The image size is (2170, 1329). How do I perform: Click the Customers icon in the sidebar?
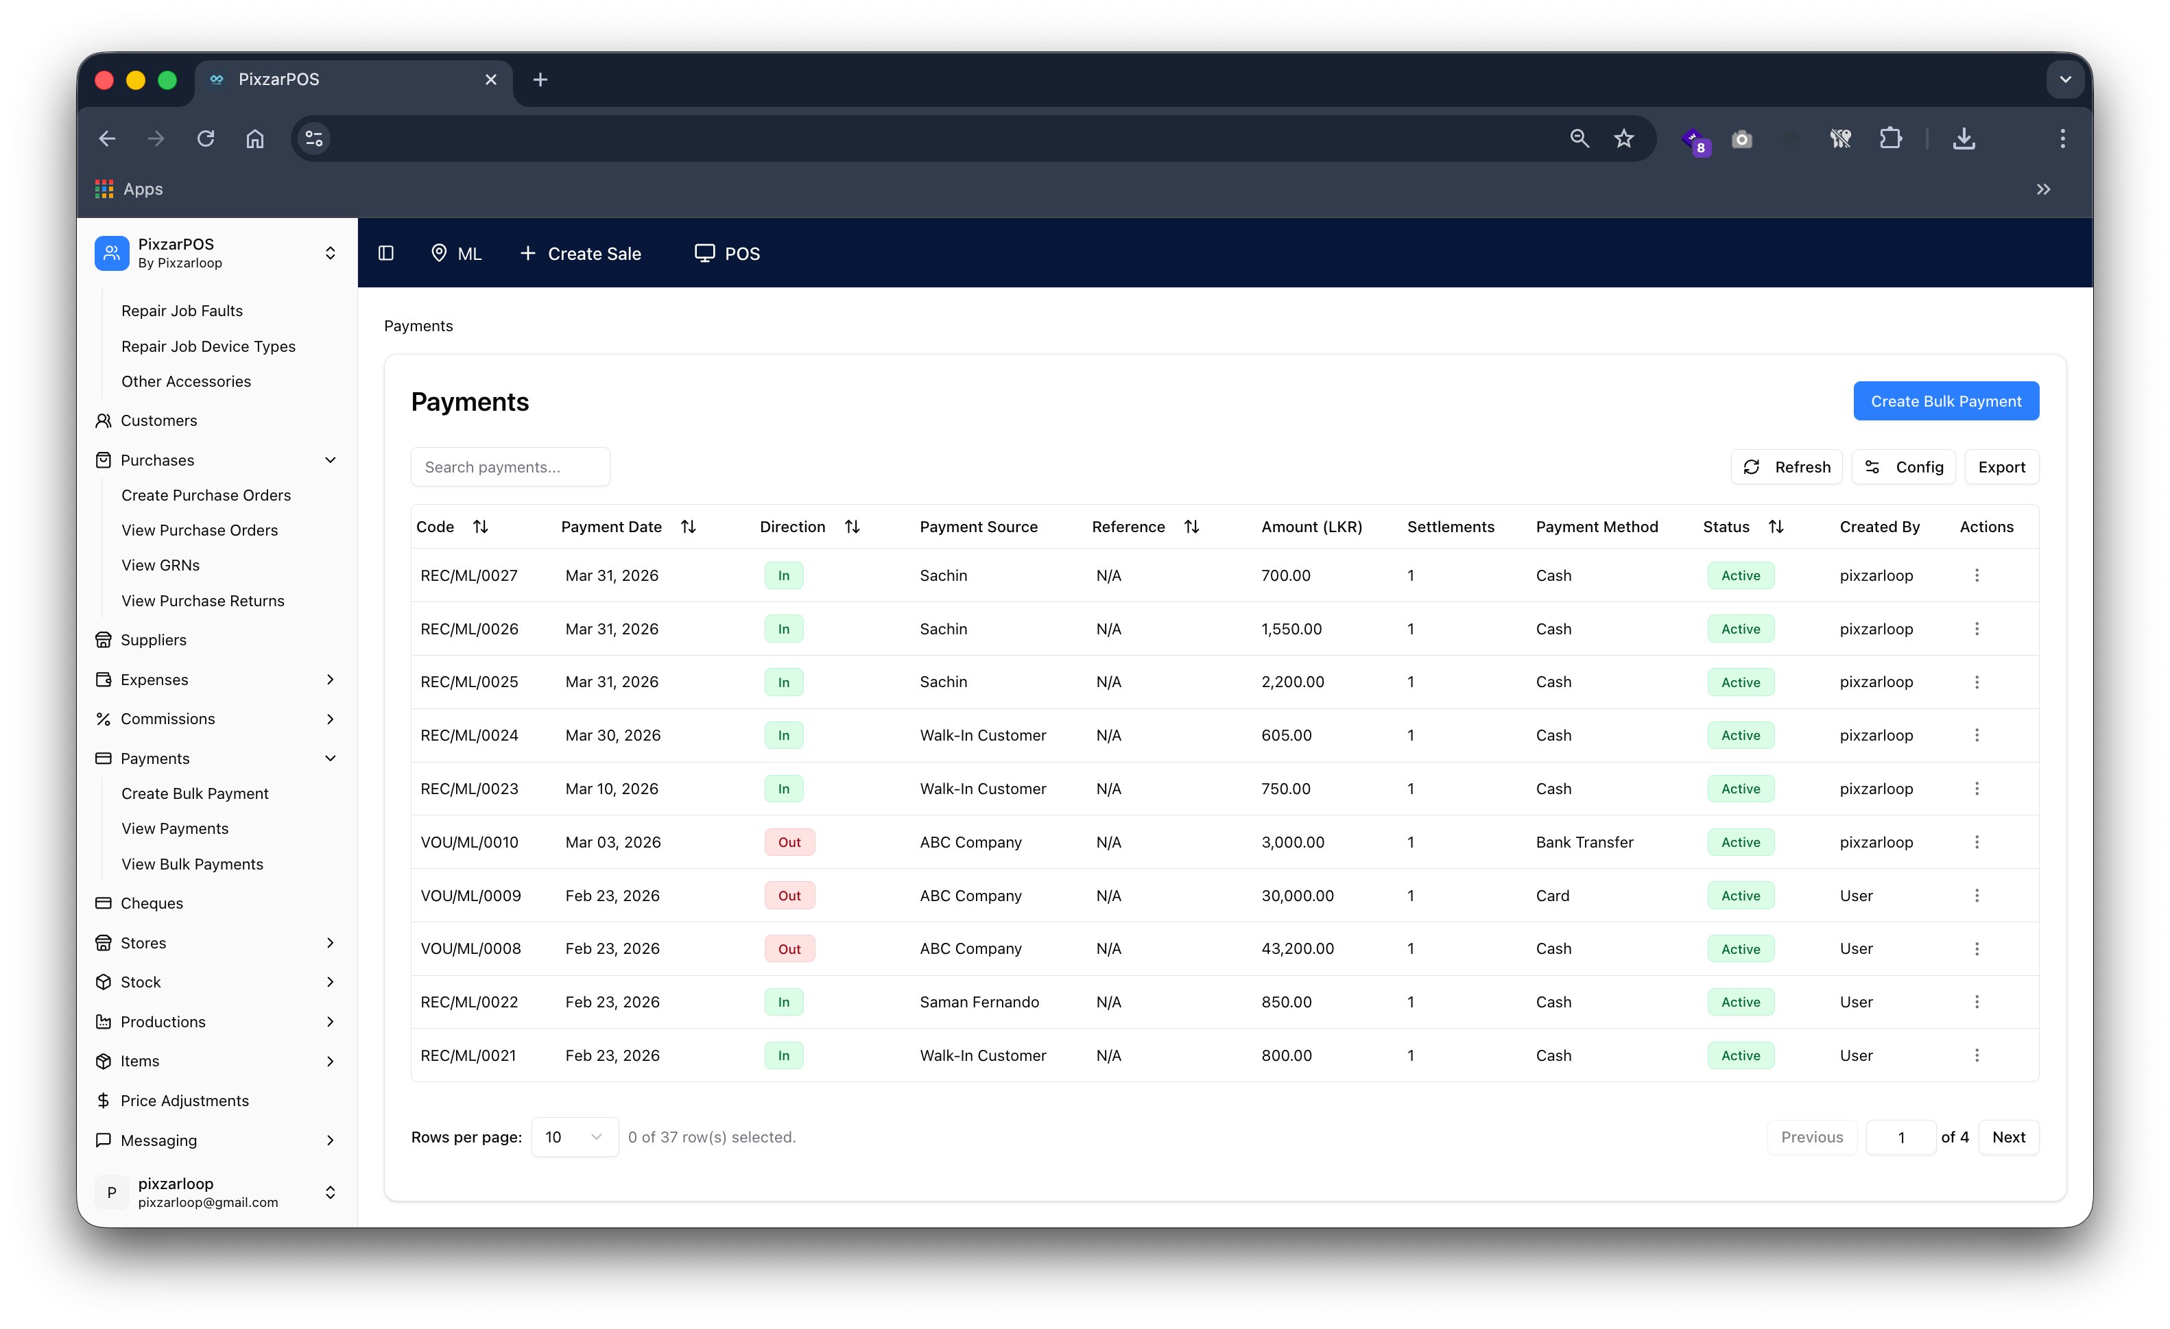(103, 420)
